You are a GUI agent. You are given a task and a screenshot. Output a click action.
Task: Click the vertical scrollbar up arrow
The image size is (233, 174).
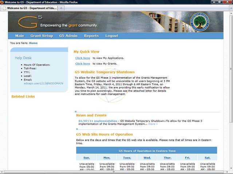tap(230, 13)
